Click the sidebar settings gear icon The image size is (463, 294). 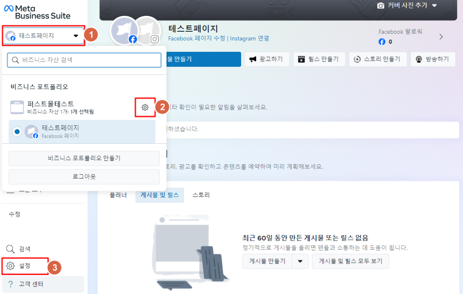(10, 266)
